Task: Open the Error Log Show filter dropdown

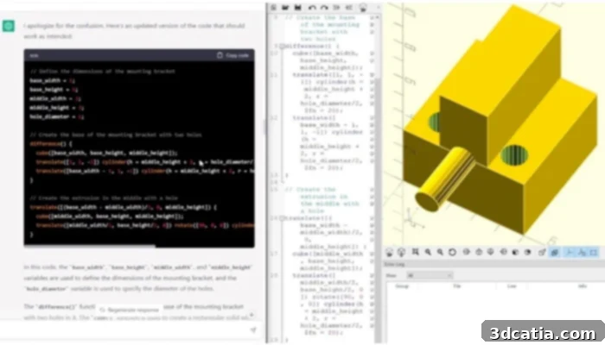Action: tap(430, 275)
